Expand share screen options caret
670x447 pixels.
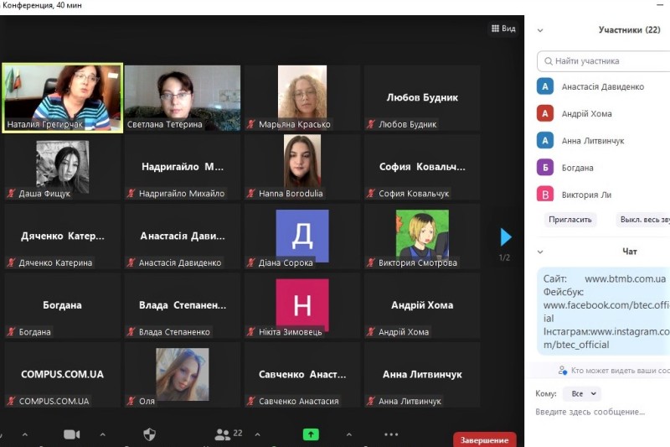coord(349,434)
